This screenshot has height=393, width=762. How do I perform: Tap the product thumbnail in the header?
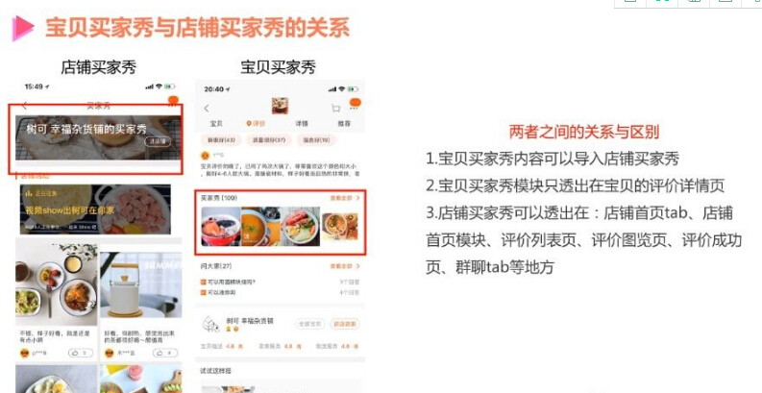click(x=280, y=106)
